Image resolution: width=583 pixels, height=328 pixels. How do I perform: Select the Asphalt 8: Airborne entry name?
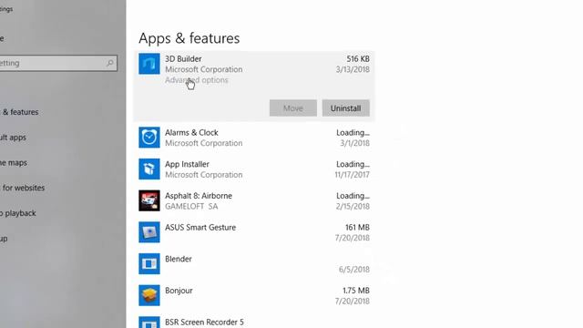(x=199, y=196)
